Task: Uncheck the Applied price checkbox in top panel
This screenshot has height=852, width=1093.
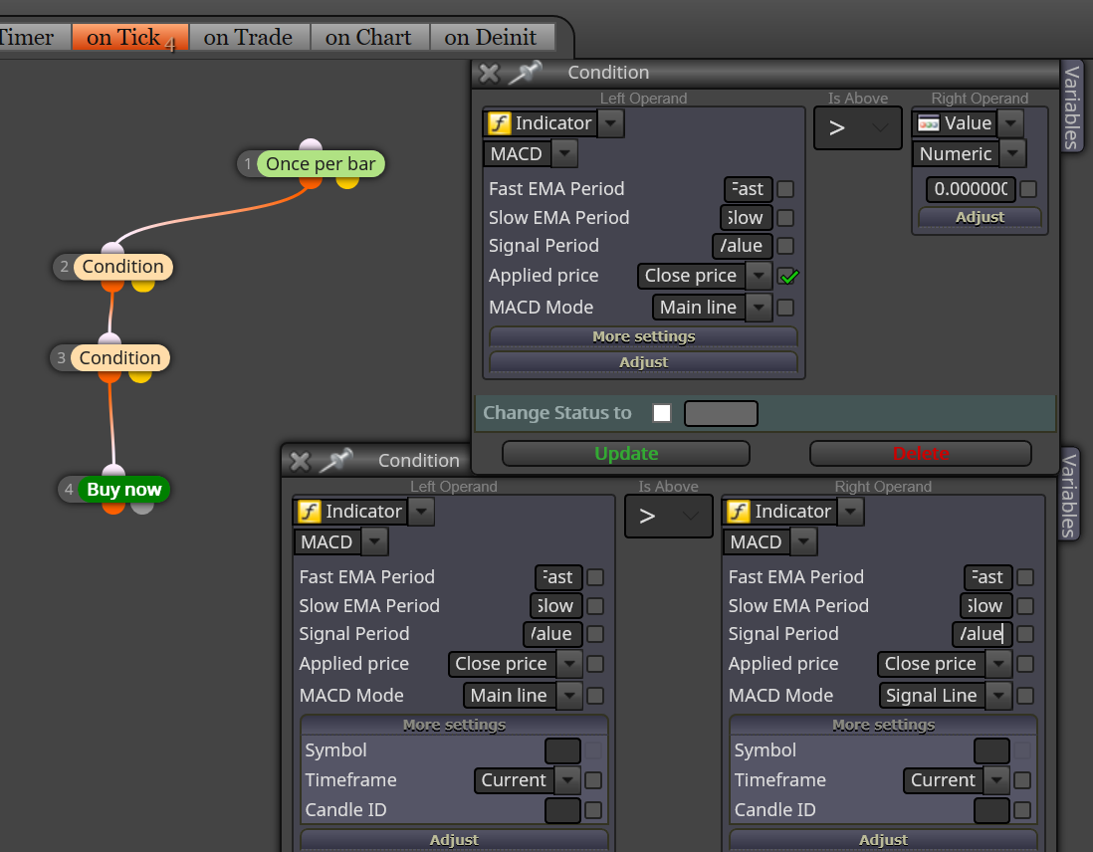Action: pyautogui.click(x=787, y=276)
